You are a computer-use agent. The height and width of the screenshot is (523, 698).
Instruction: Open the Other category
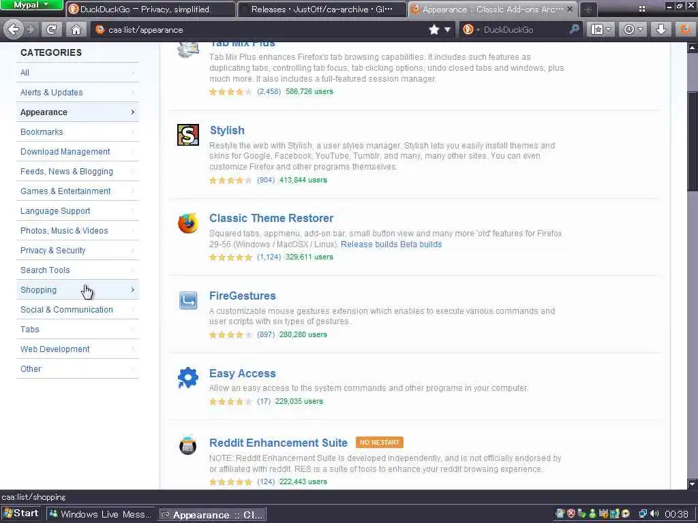tap(78, 368)
